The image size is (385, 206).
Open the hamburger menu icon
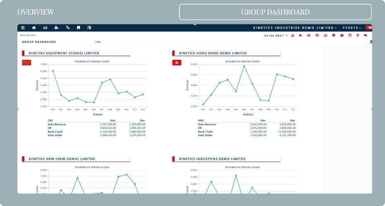[23, 28]
